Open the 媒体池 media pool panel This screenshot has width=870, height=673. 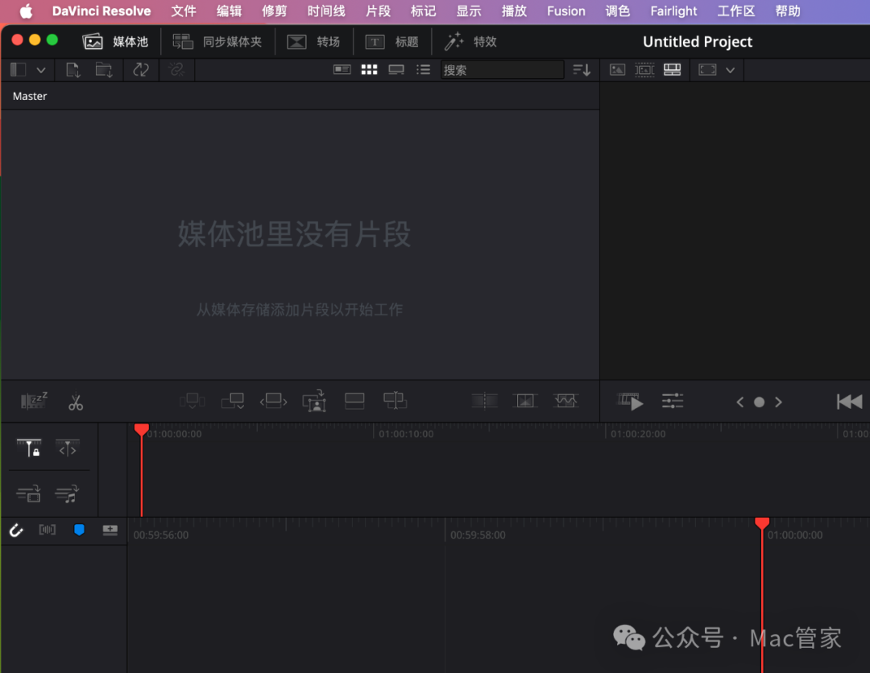pos(115,42)
